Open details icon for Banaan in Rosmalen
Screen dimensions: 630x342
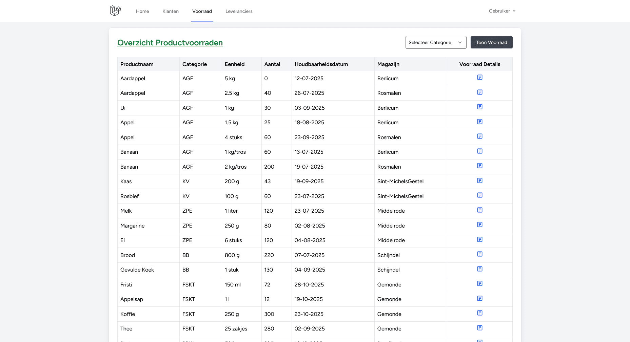tap(480, 166)
